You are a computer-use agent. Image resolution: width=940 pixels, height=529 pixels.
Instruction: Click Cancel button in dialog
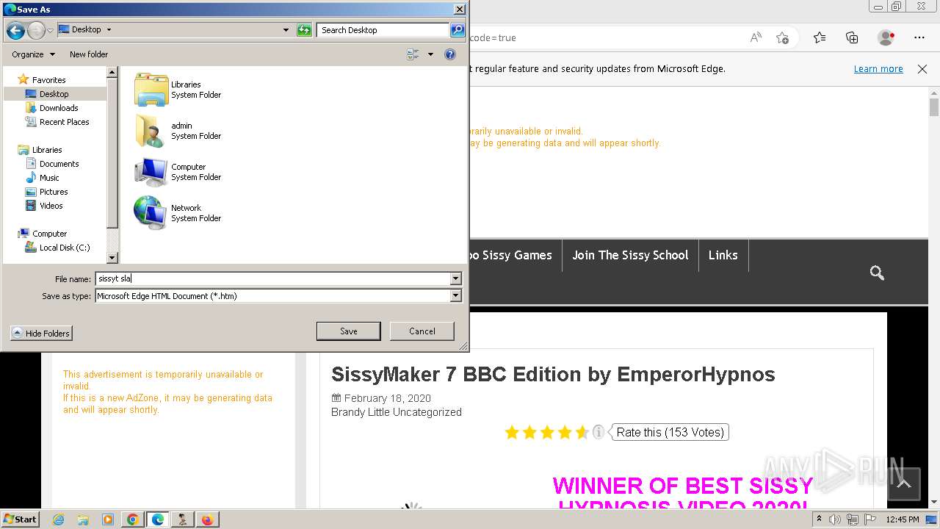[x=422, y=331]
